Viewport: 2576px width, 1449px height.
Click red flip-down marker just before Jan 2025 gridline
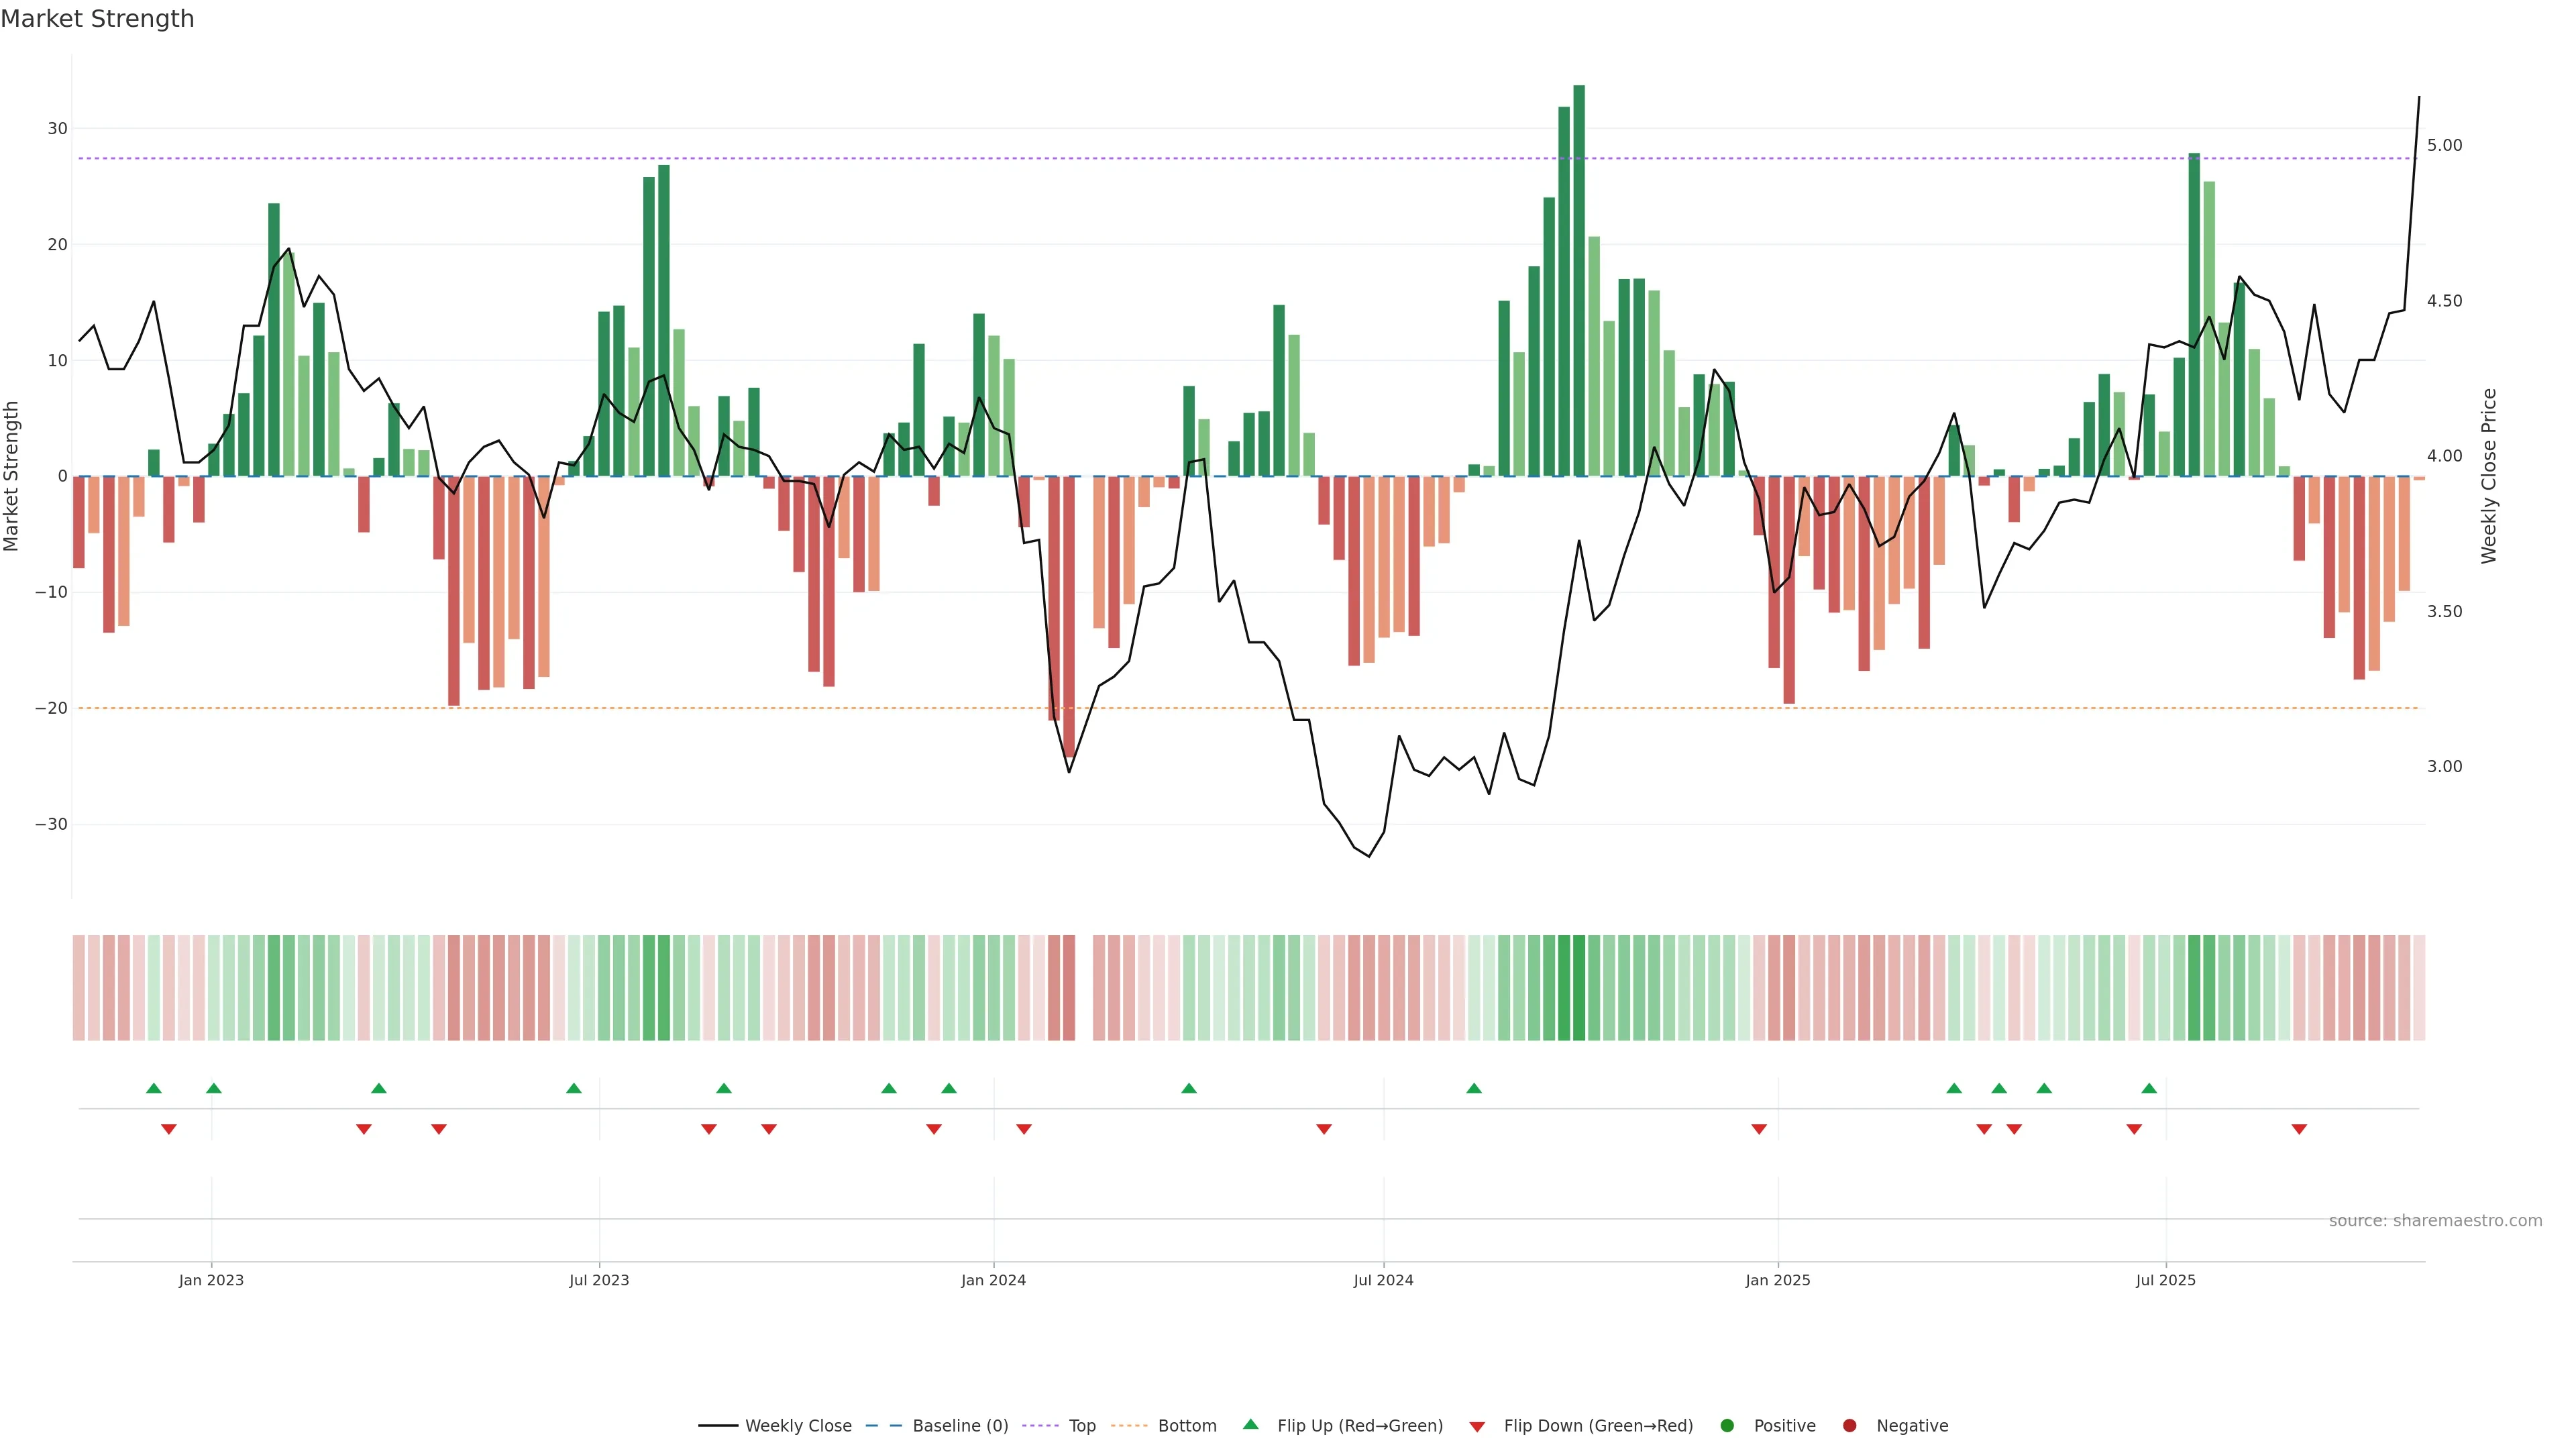[1759, 1129]
